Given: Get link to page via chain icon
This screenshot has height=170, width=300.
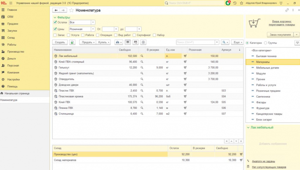Looking at the screenshot, I should [x=287, y=10].
